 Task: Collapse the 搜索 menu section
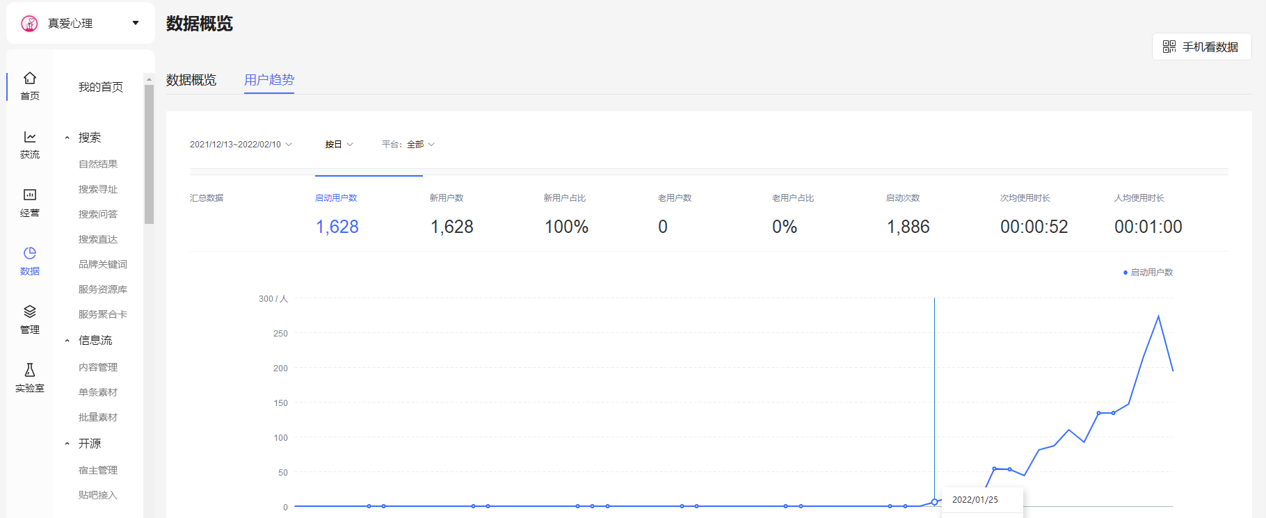coord(67,138)
